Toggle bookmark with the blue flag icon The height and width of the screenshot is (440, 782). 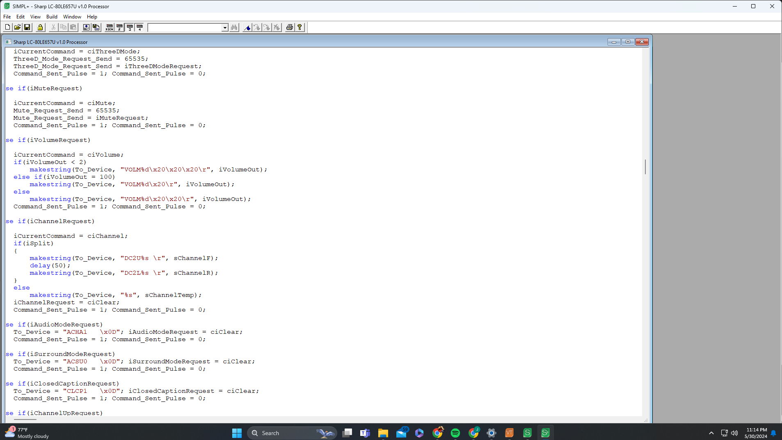tap(247, 27)
